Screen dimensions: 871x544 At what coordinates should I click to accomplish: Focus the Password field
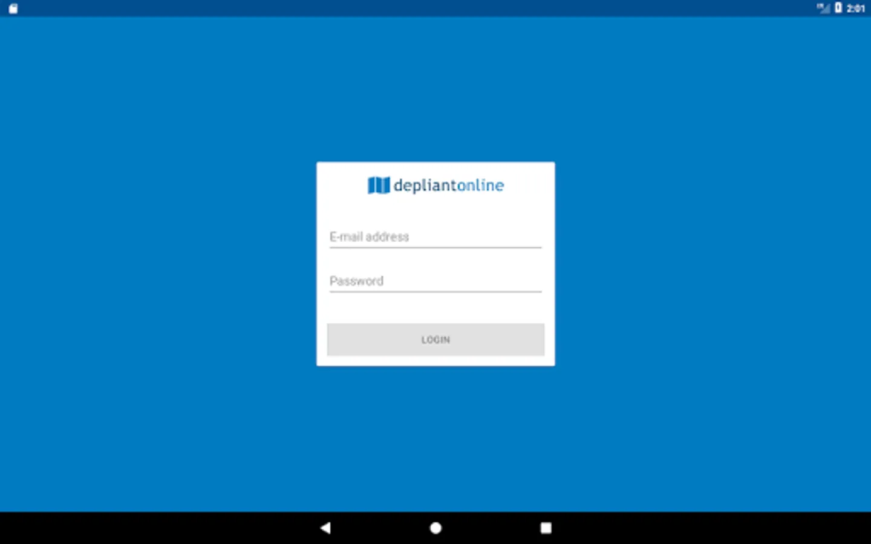pos(435,281)
